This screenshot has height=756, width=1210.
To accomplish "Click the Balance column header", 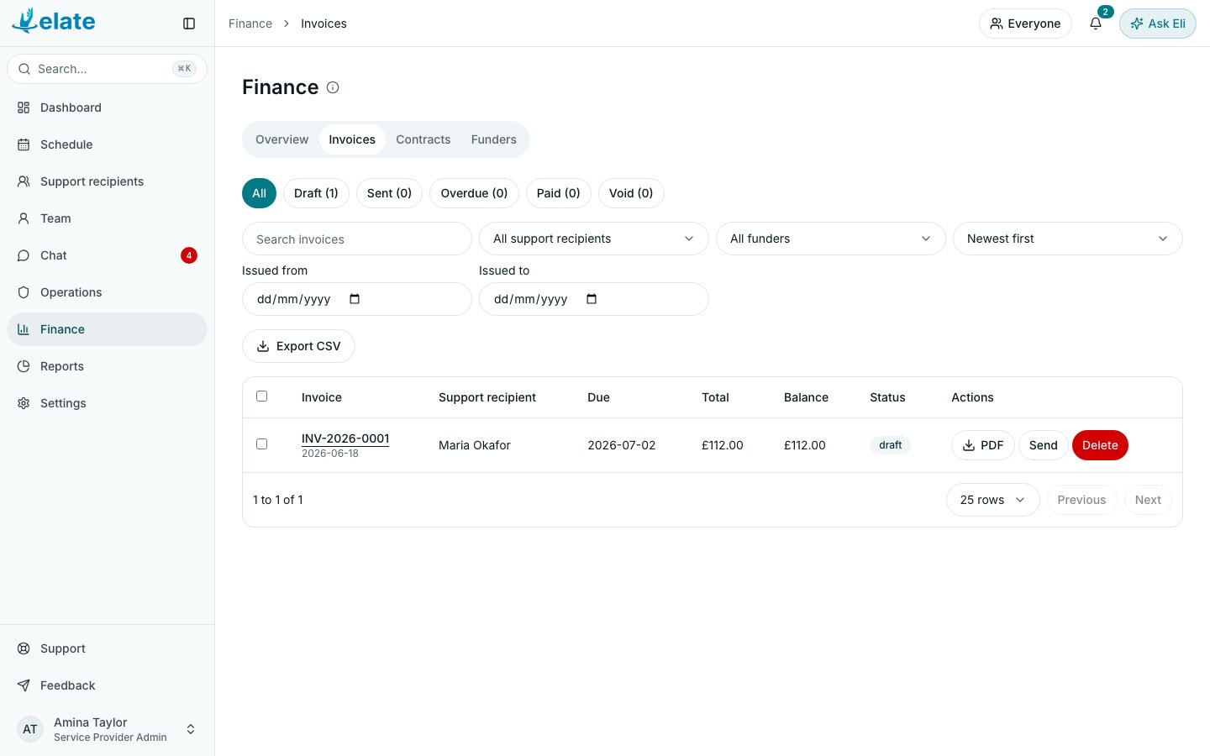I will 806,397.
